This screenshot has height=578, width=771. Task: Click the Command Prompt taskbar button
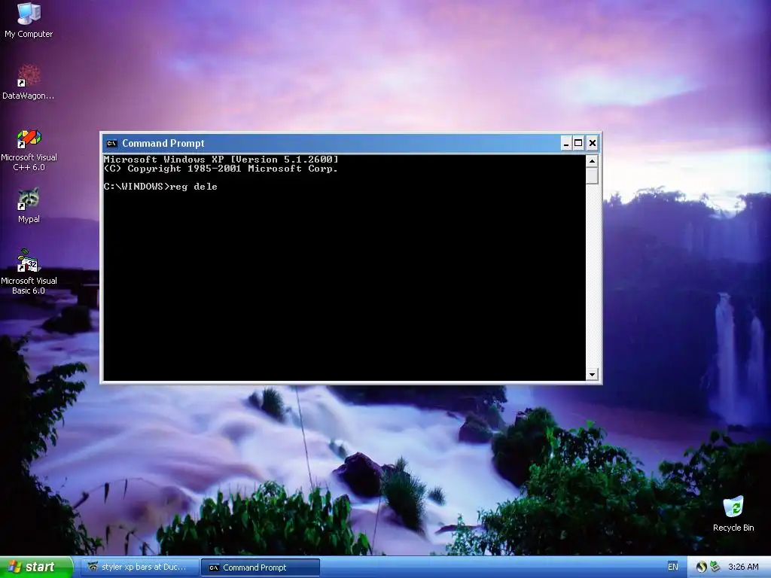(x=261, y=567)
